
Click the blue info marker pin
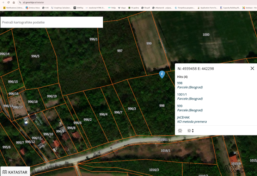point(162,74)
